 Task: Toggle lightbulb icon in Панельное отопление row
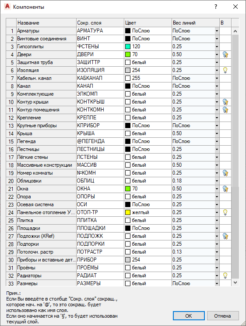tap(225, 212)
